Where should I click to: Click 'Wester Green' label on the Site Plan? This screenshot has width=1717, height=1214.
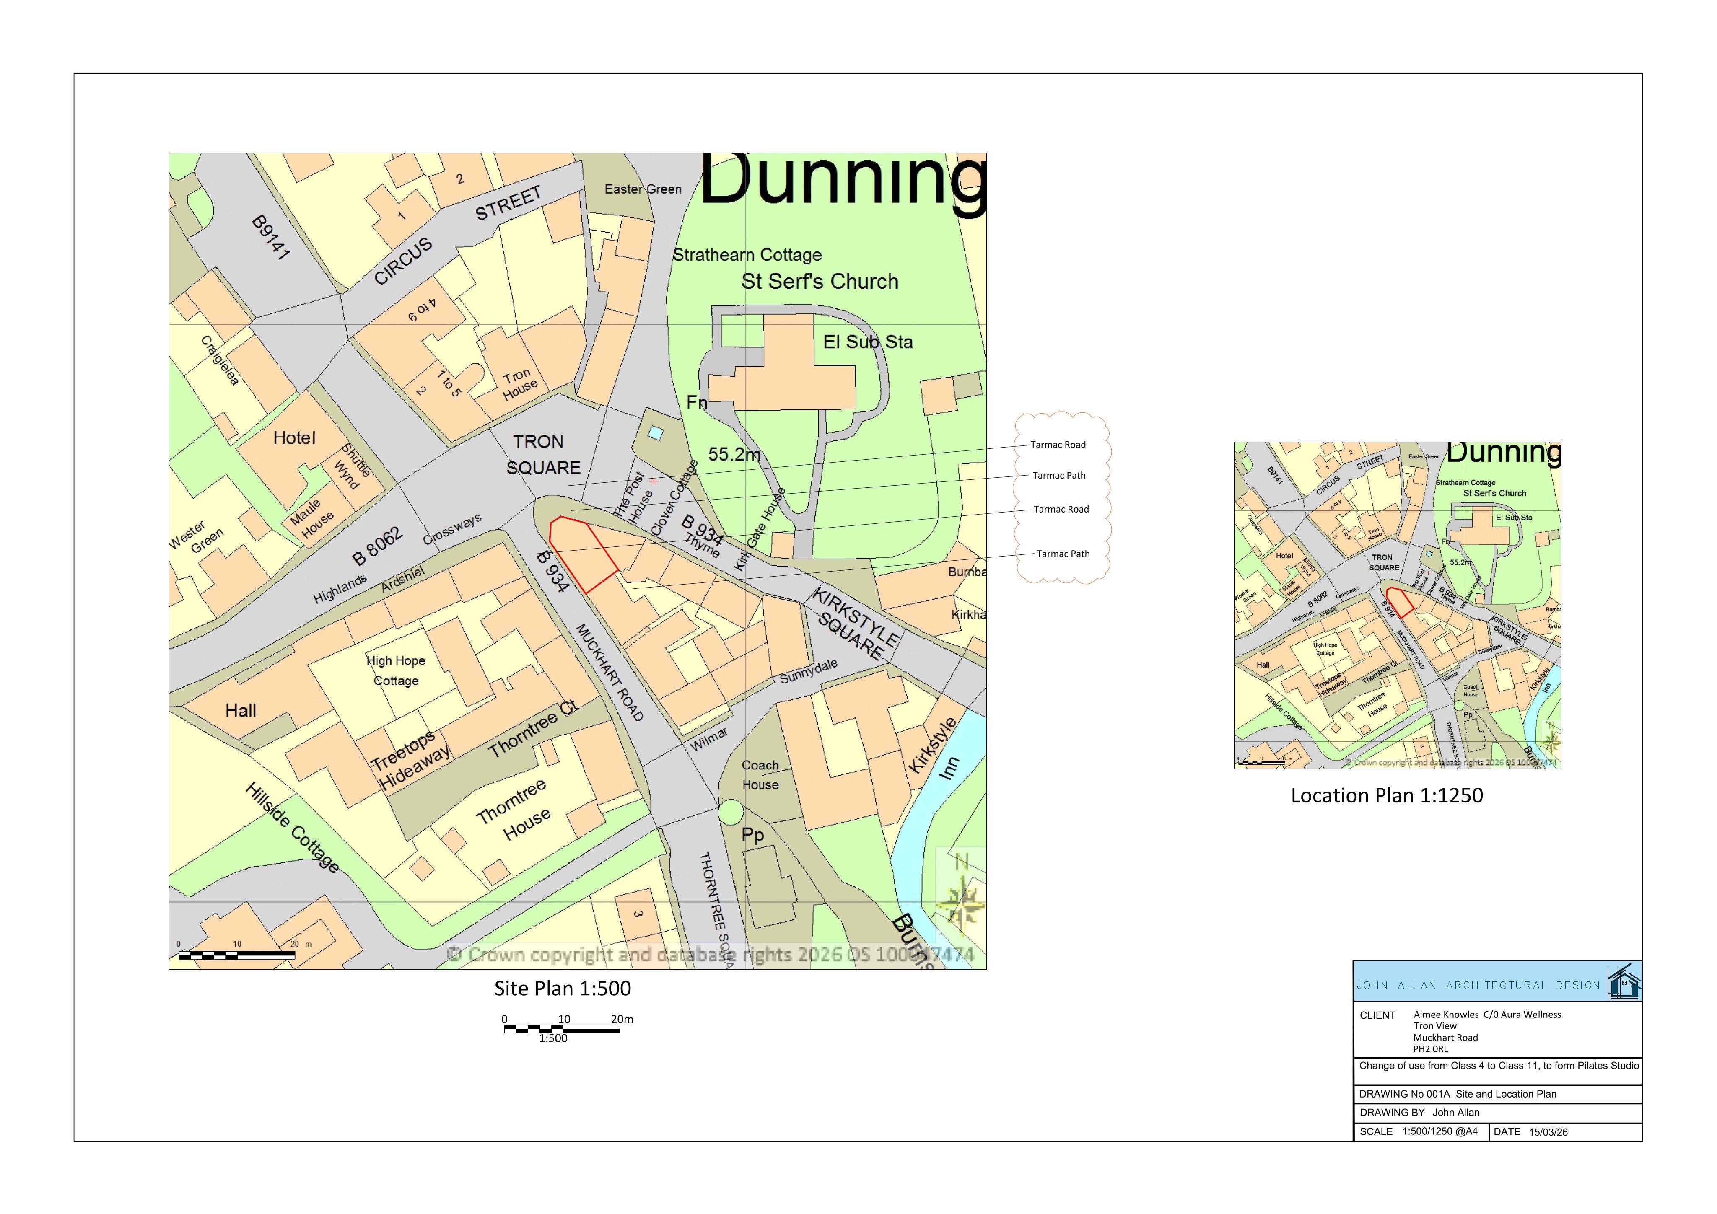click(x=197, y=538)
